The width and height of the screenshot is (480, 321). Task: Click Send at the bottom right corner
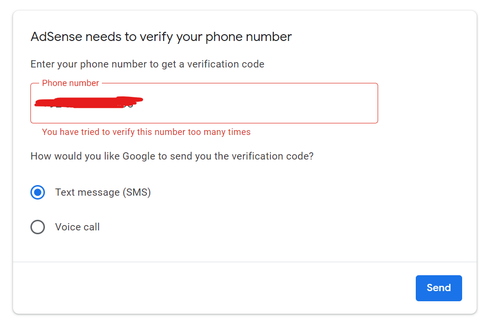(438, 288)
